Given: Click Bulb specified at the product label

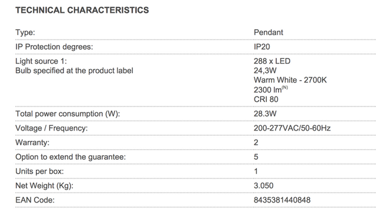Looking at the screenshot, I should [74, 71].
